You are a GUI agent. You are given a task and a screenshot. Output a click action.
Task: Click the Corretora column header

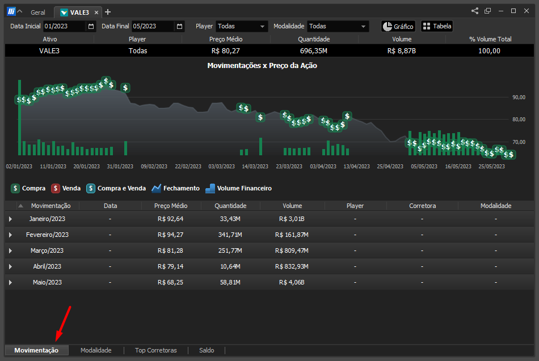coord(423,206)
